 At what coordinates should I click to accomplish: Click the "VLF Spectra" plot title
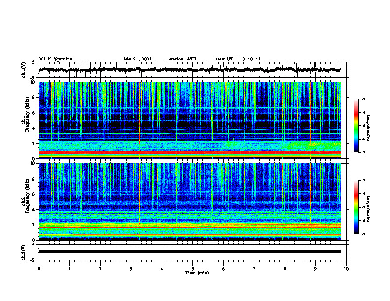tap(56, 59)
